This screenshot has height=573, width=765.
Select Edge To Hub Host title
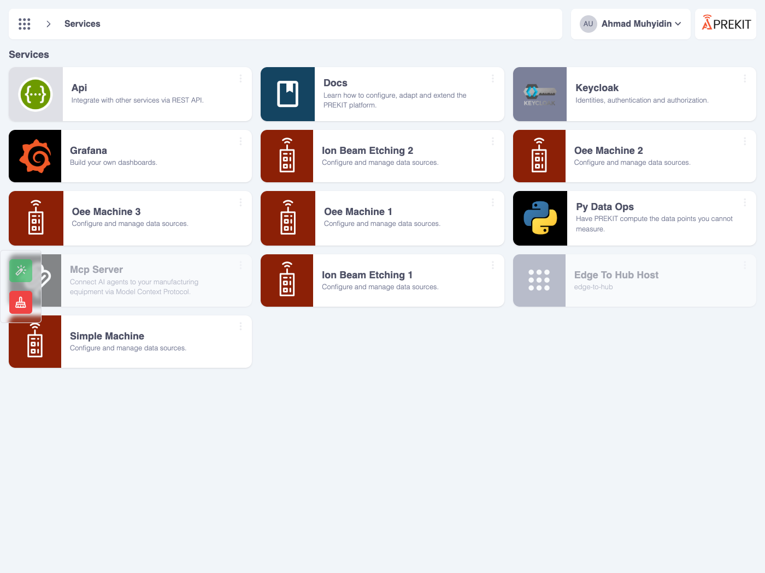(x=616, y=275)
